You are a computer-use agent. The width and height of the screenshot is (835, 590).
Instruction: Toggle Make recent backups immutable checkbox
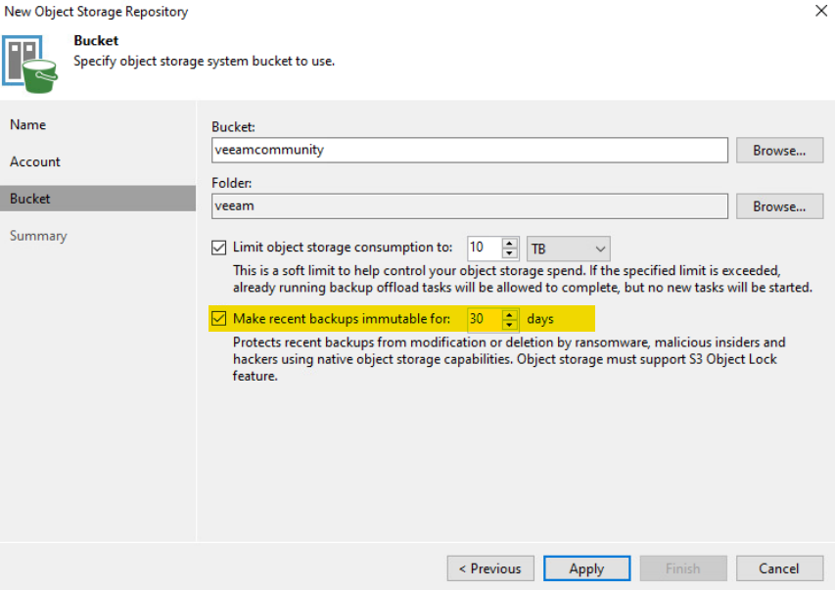point(219,318)
